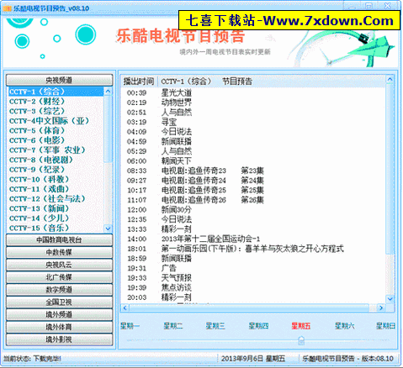Select the 19:39 焦点访谈 row

pyautogui.click(x=254, y=287)
